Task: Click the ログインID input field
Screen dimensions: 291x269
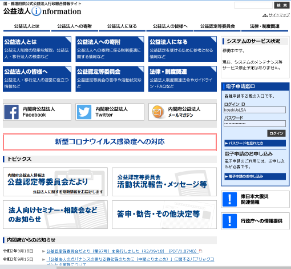Action: [255, 110]
